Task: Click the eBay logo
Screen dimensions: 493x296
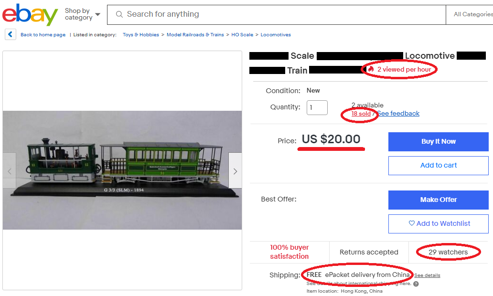Action: [30, 14]
